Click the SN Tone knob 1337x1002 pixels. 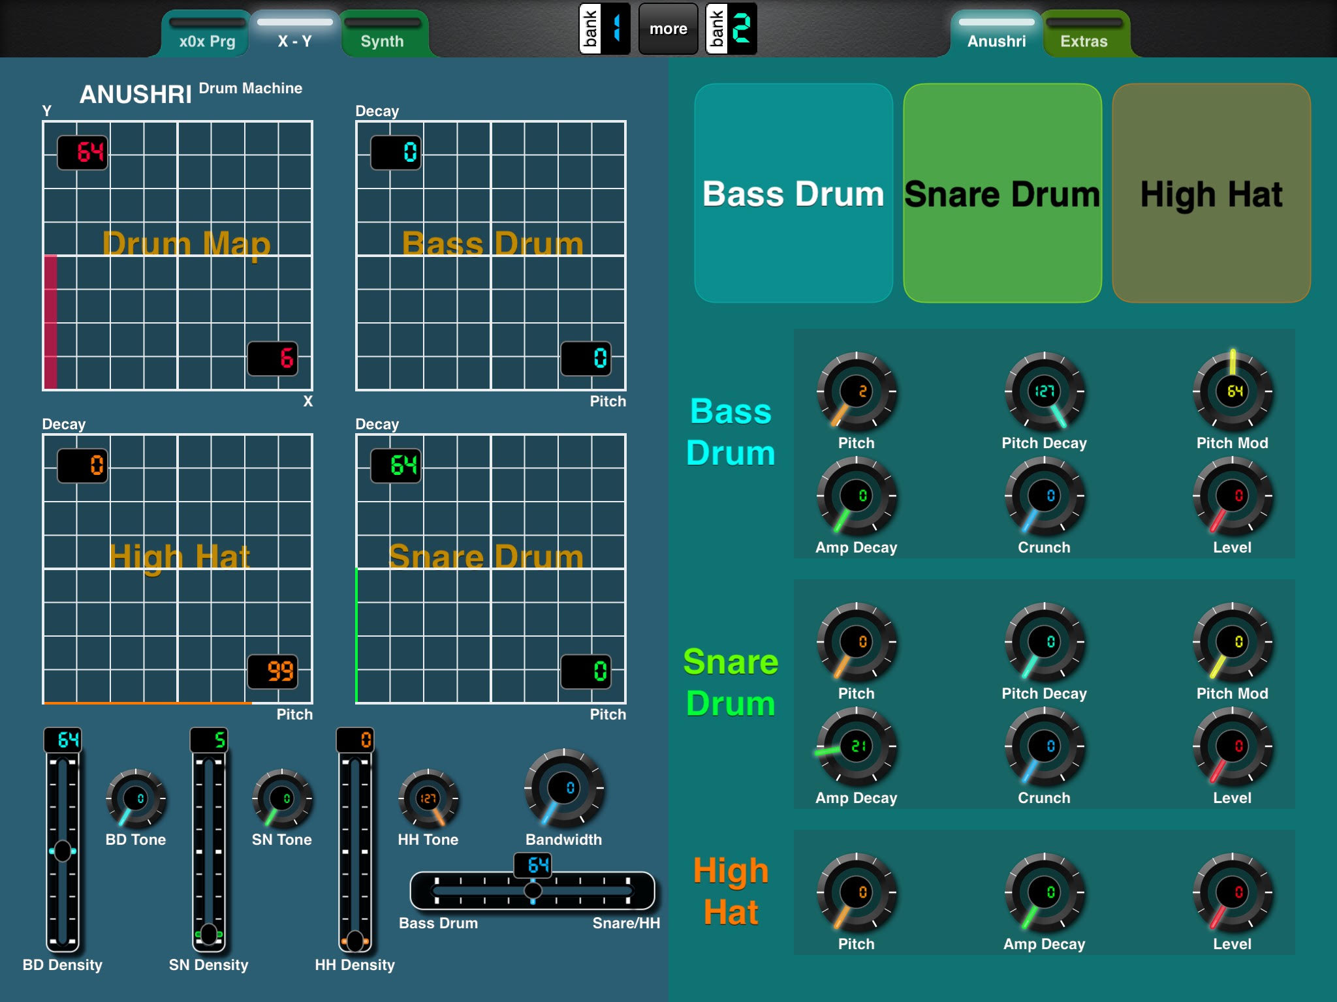[282, 798]
